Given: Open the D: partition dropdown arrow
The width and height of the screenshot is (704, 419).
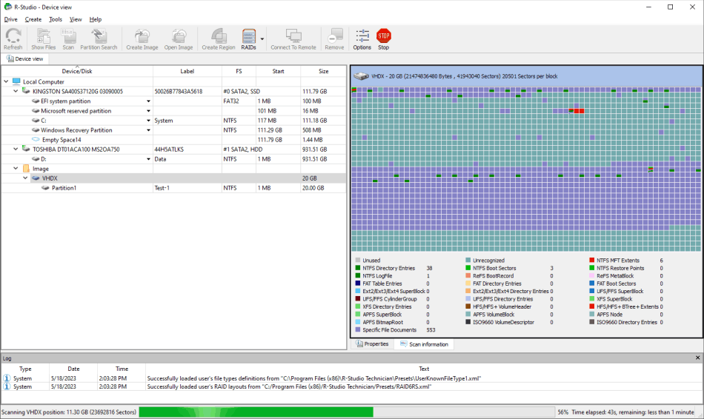Looking at the screenshot, I should click(148, 159).
